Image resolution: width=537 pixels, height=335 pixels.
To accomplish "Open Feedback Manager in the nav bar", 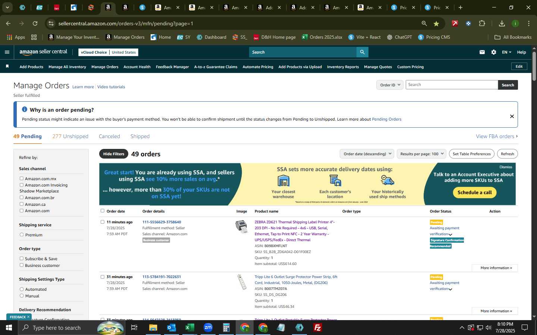I will (x=172, y=67).
